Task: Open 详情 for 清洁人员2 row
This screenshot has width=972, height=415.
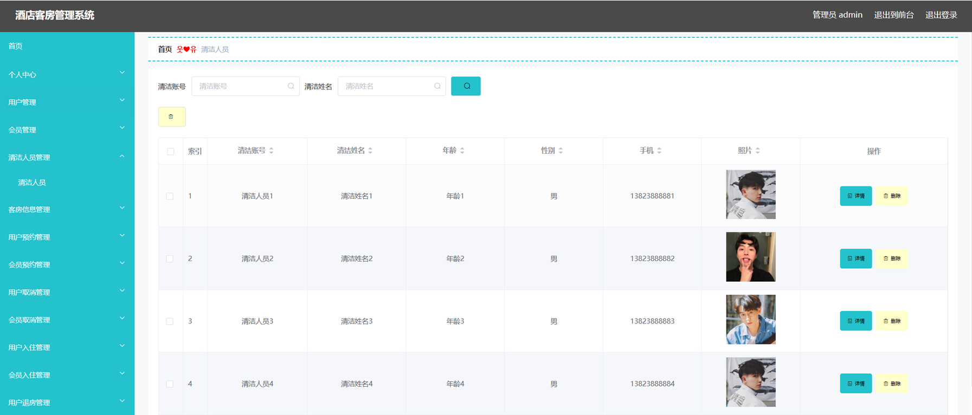Action: [x=856, y=258]
